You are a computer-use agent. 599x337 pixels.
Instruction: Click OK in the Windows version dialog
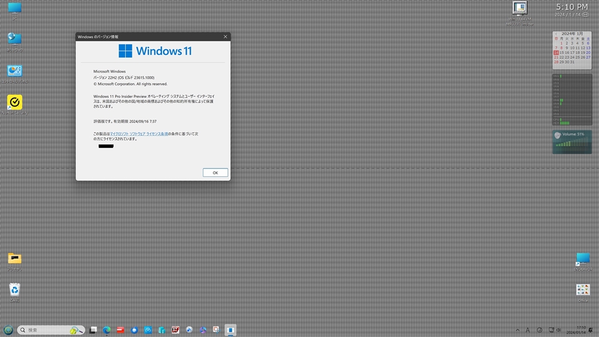coord(215,173)
